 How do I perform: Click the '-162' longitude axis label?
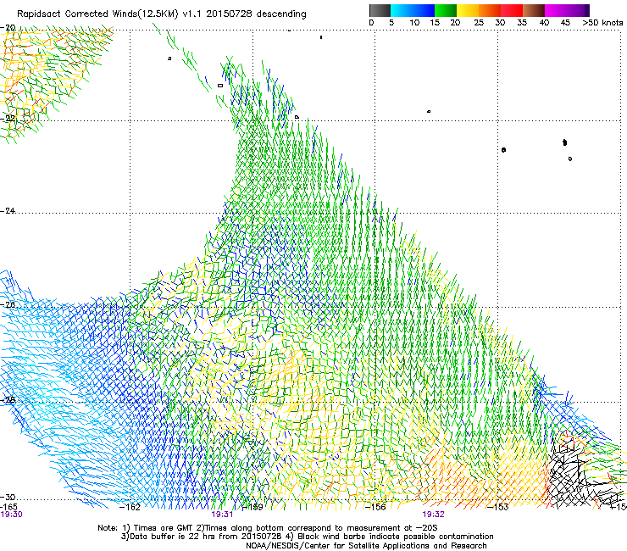click(x=130, y=507)
